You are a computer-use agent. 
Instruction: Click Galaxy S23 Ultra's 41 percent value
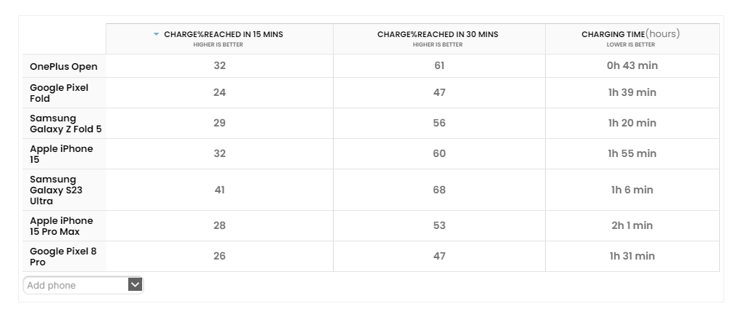click(219, 190)
